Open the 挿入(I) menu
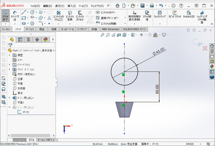Viewport: 215px width, 146px height. (72, 6)
